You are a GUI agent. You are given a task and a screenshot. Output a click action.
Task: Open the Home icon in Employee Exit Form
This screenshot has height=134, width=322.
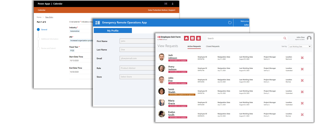click(x=186, y=38)
